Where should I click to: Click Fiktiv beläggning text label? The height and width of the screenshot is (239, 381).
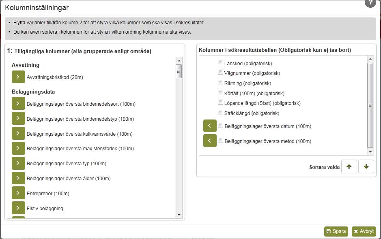point(45,209)
